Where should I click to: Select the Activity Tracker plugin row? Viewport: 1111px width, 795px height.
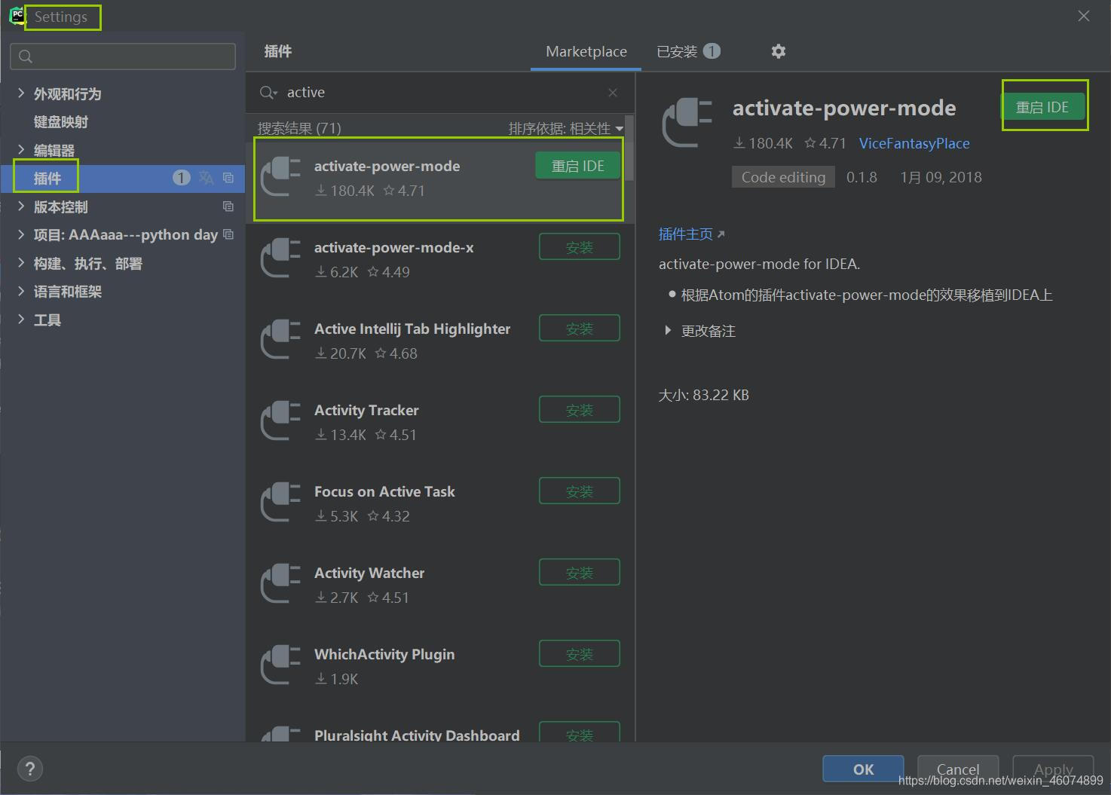440,421
